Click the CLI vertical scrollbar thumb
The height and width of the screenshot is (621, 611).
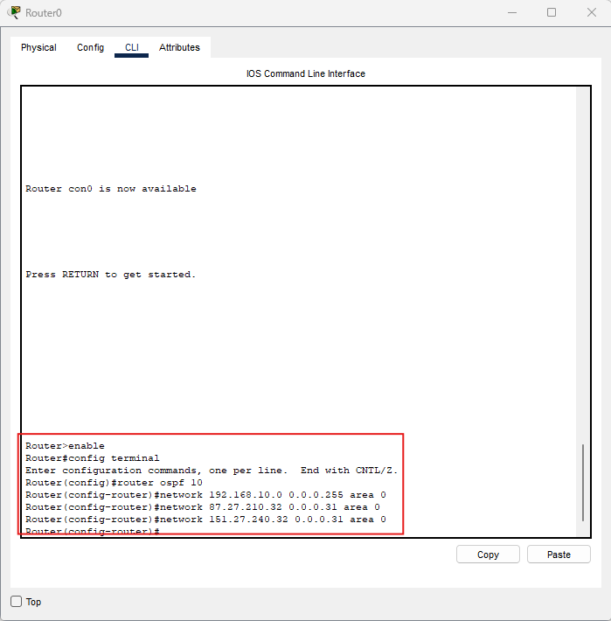[x=582, y=483]
